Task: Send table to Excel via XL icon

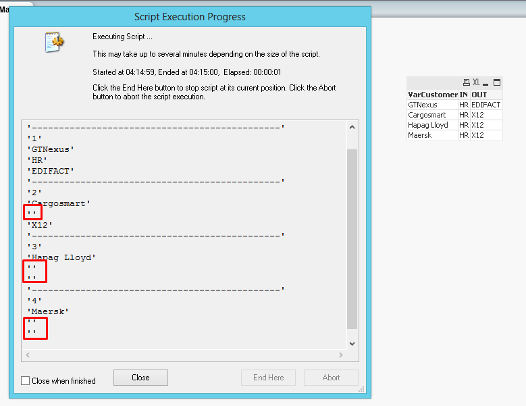Action: [476, 82]
